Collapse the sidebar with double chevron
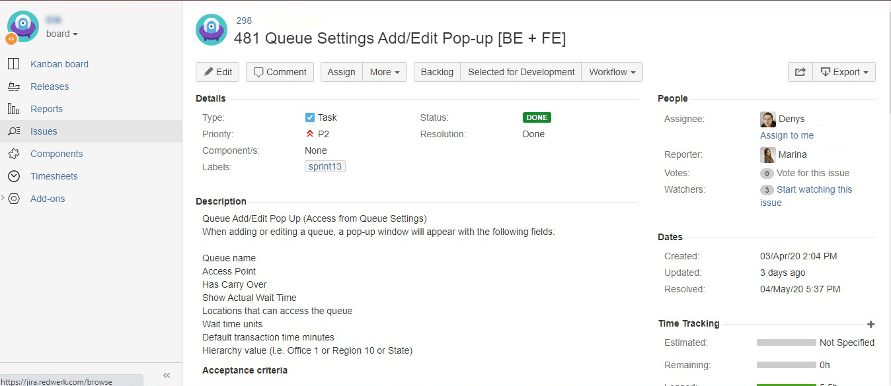Screen dimensions: 891x386 pos(167,375)
